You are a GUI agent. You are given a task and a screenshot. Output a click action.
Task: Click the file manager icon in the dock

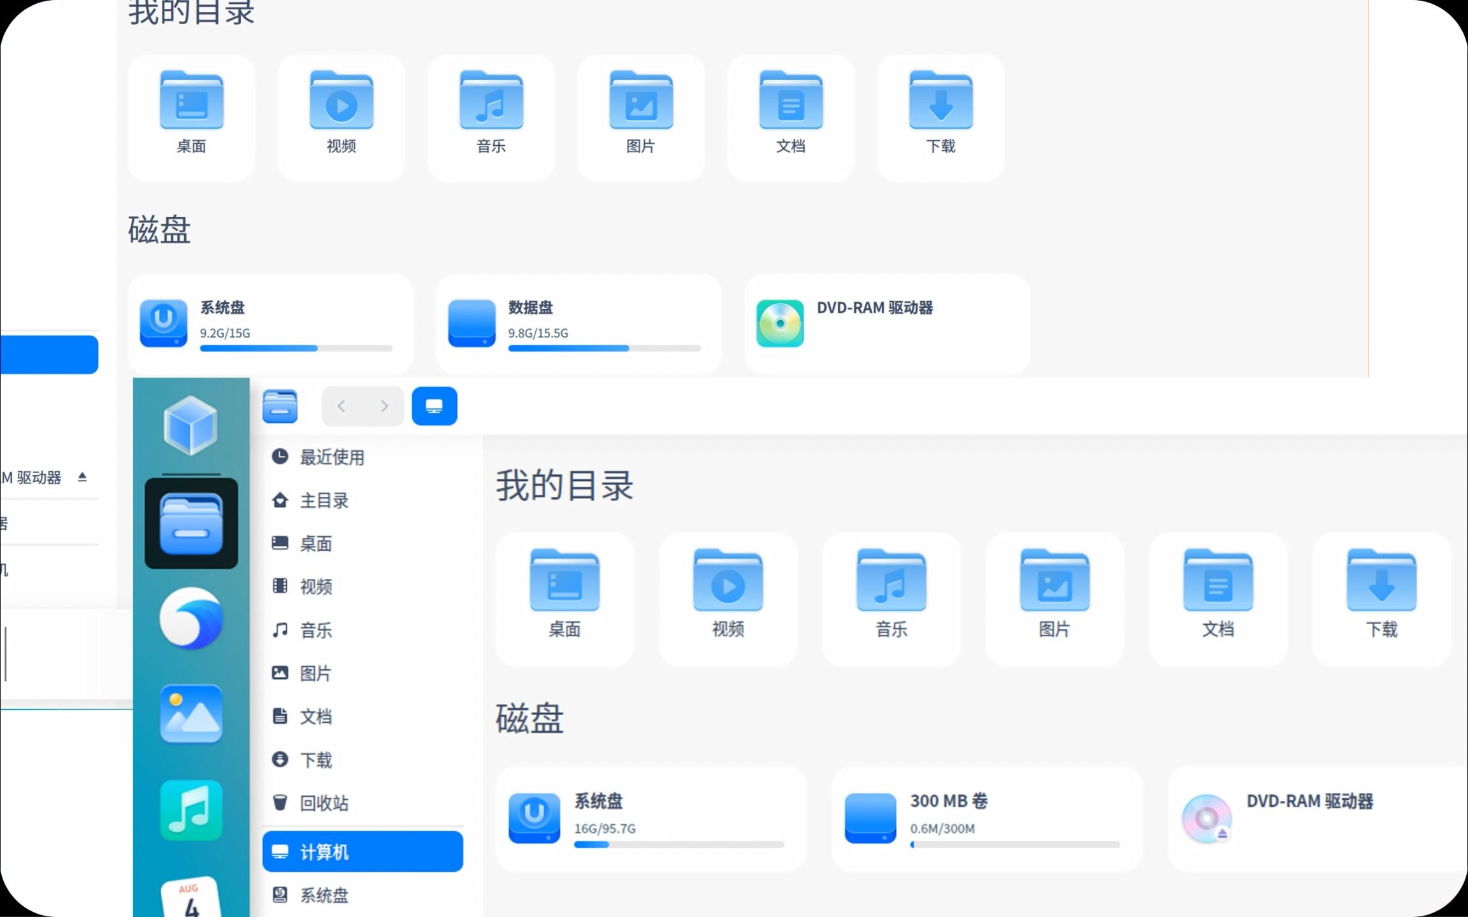191,523
